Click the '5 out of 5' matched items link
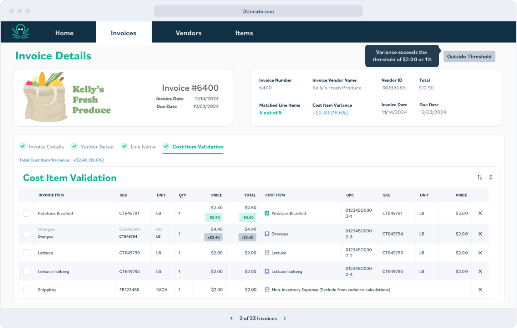Image resolution: width=517 pixels, height=328 pixels. coord(271,113)
